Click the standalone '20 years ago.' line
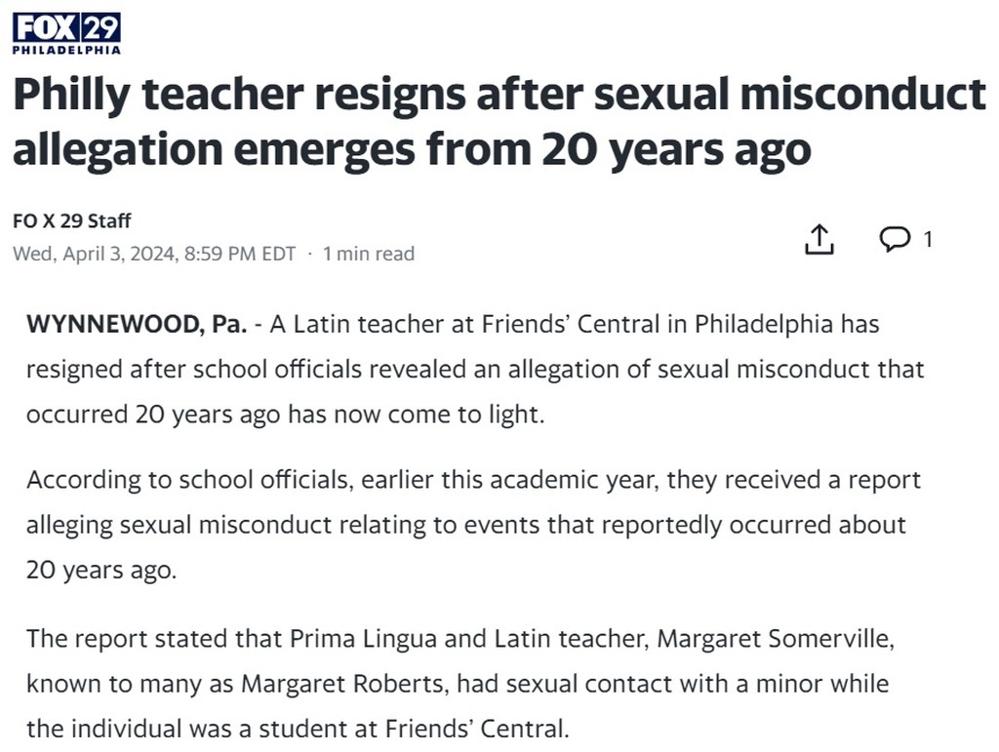This screenshot has height=752, width=999. 101,570
